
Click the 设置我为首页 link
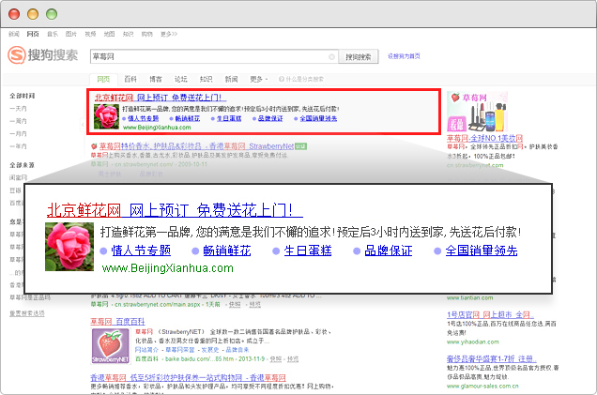(x=404, y=56)
